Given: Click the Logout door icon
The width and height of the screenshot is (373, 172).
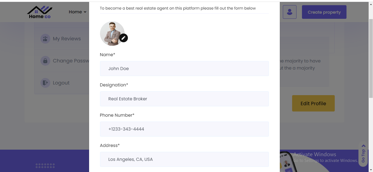Looking at the screenshot, I should [x=45, y=83].
